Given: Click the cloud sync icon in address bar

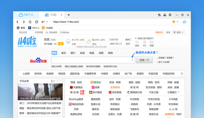Looking at the screenshot, I should click(184, 22).
